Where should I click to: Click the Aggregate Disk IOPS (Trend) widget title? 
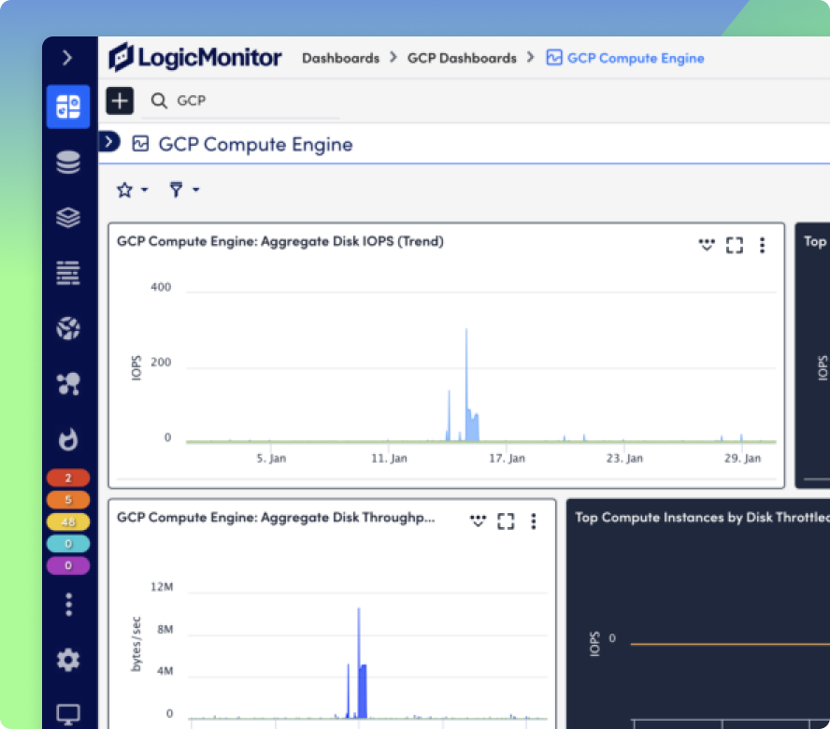(x=280, y=241)
